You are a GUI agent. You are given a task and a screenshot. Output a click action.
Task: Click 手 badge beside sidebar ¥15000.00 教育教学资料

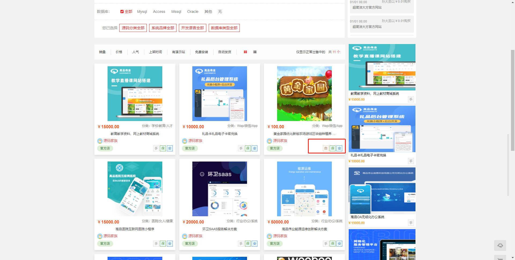(411, 99)
